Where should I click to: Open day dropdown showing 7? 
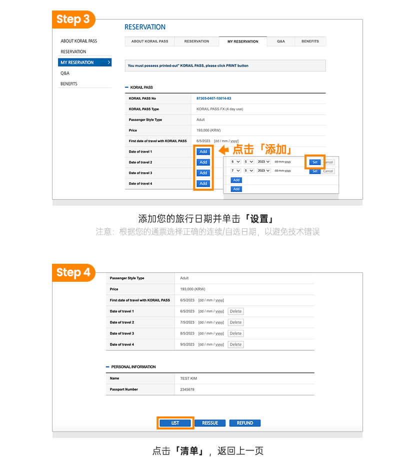coord(235,171)
